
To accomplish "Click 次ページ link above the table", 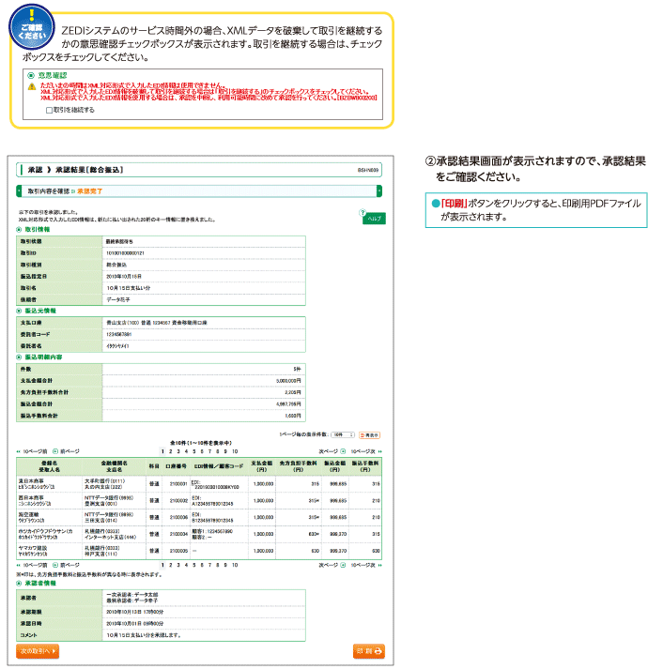I will click(x=332, y=451).
